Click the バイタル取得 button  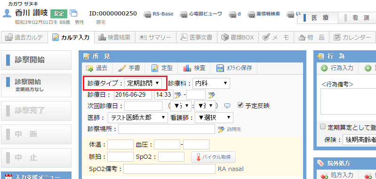click(x=213, y=157)
